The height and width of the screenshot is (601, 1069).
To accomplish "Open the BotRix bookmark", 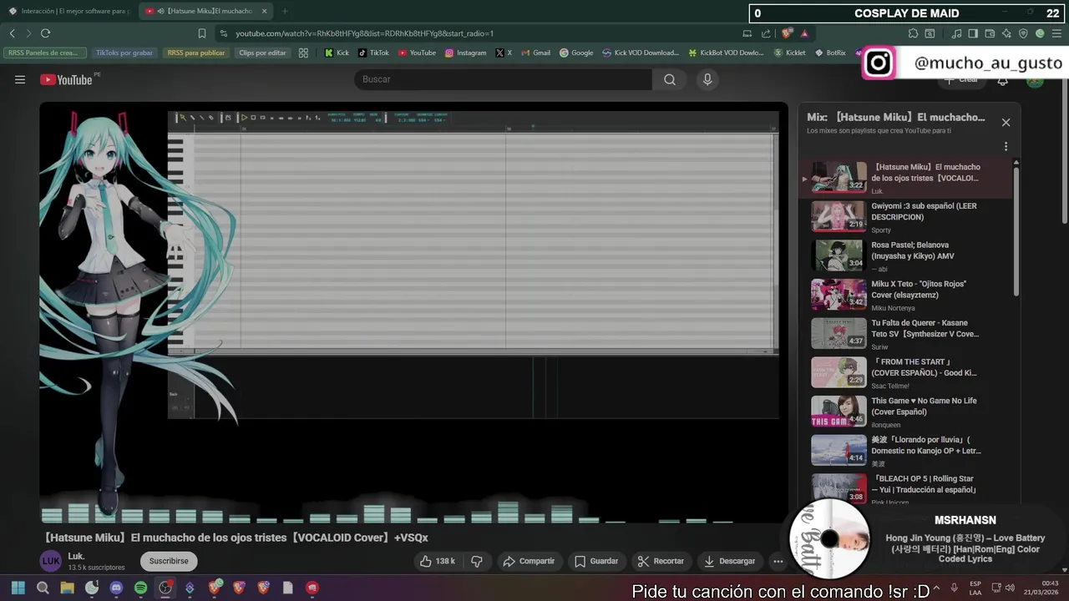I will tap(829, 53).
